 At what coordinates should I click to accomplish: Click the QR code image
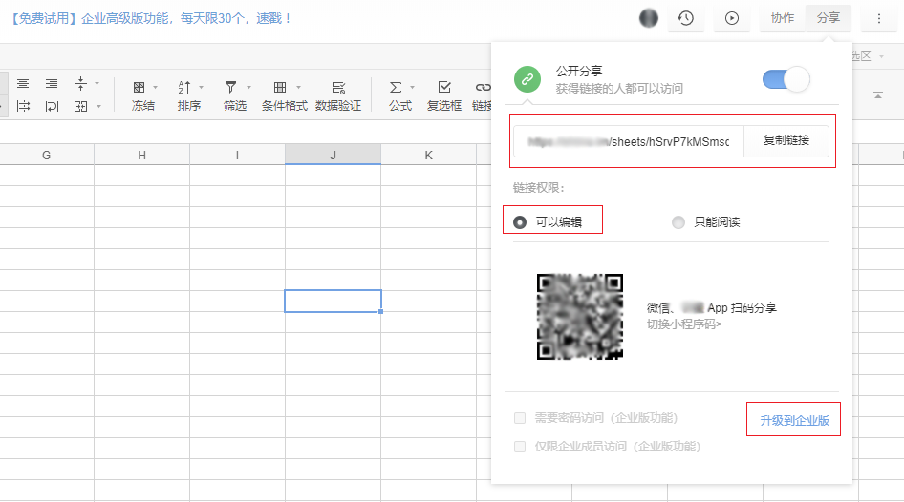pyautogui.click(x=580, y=317)
